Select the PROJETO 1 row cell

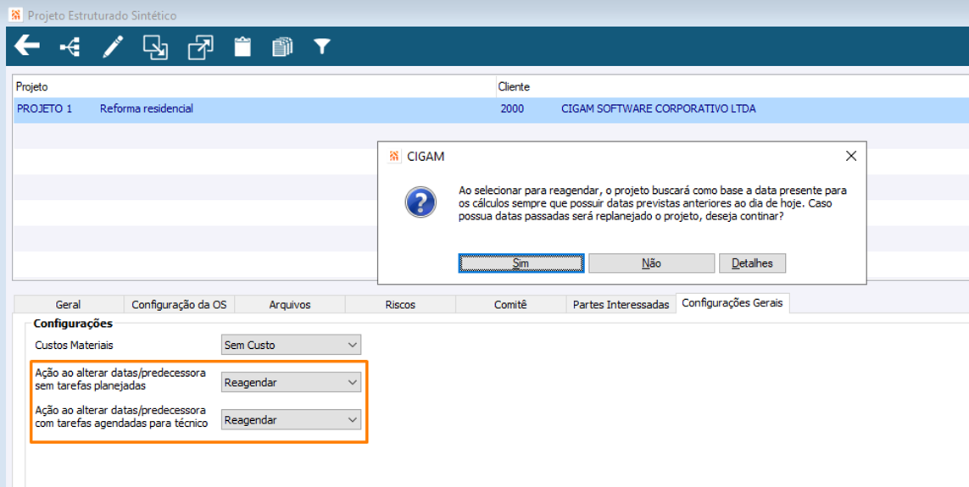coord(44,108)
